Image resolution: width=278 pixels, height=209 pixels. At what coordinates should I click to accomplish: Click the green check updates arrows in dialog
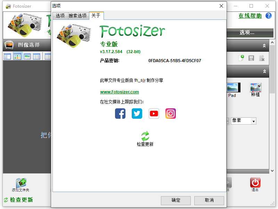coord(145,136)
